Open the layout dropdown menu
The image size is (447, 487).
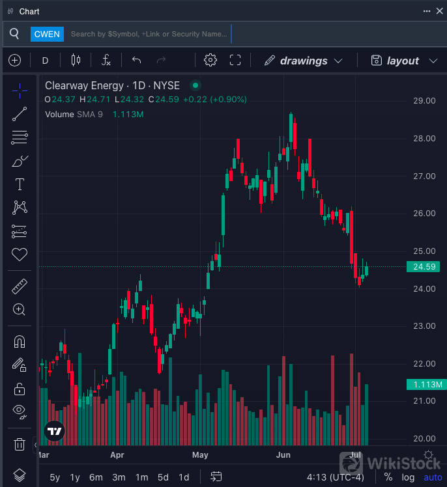click(x=404, y=61)
